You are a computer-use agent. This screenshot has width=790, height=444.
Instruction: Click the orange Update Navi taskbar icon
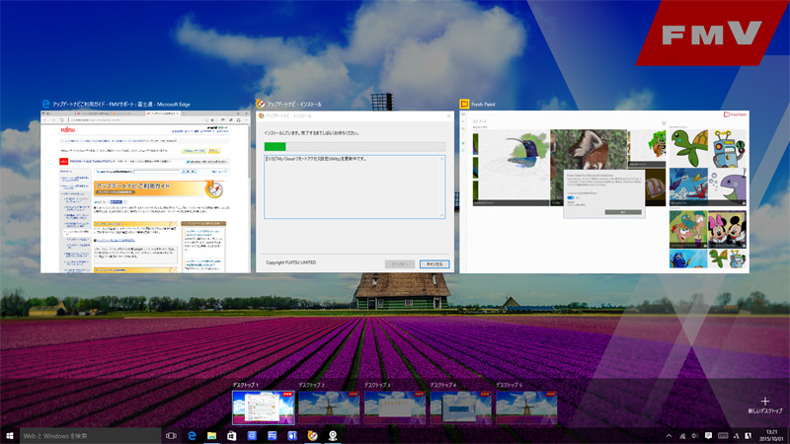coord(313,435)
